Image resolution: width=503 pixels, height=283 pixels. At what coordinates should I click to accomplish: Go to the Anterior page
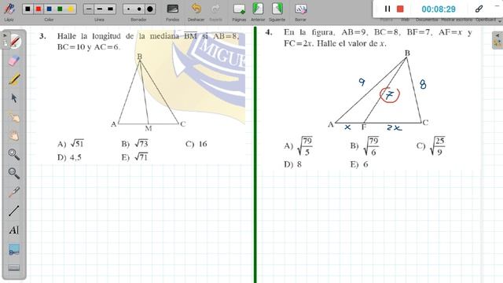click(258, 9)
